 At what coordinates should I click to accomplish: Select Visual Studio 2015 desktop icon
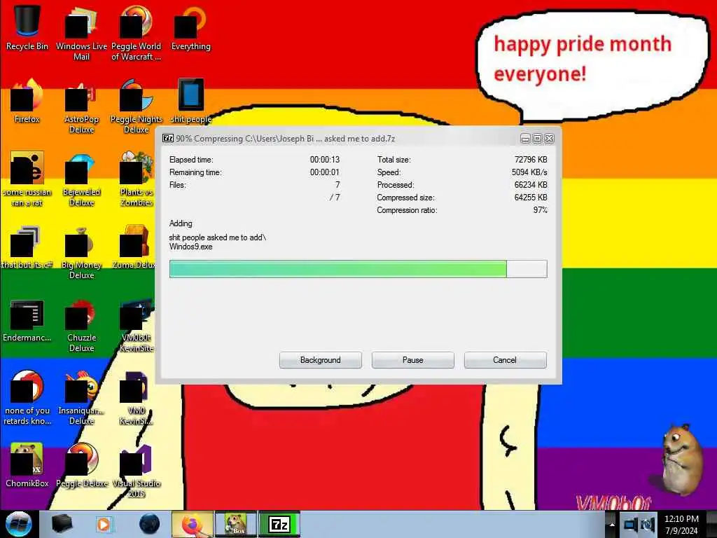click(x=137, y=471)
